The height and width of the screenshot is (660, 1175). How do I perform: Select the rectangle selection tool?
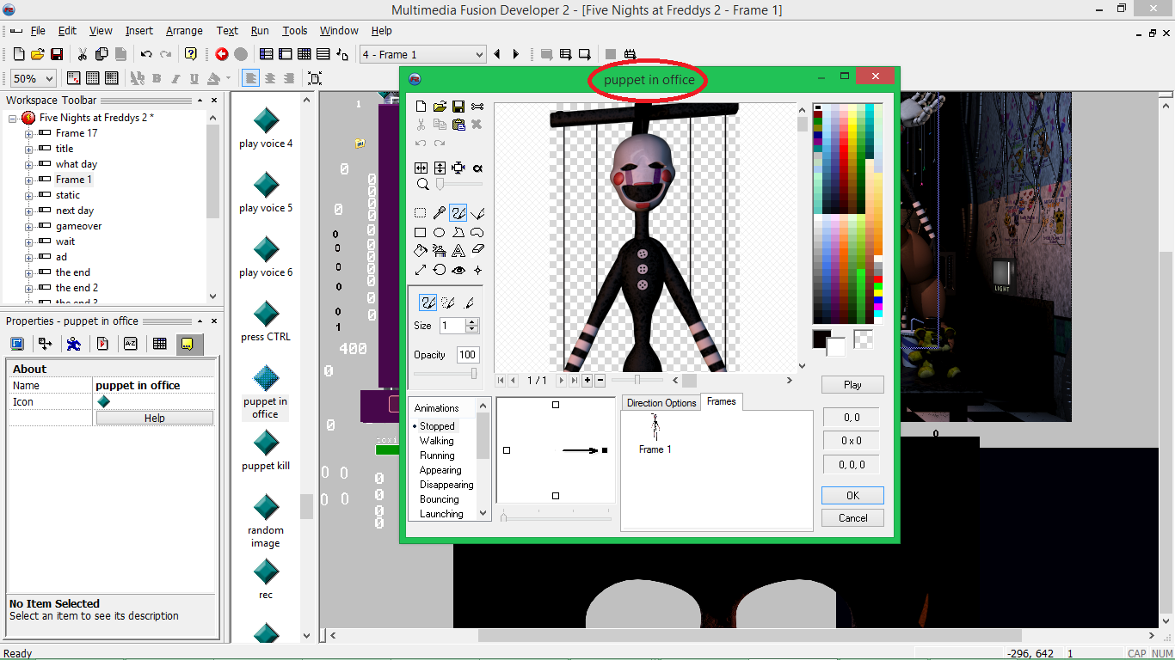pyautogui.click(x=421, y=213)
